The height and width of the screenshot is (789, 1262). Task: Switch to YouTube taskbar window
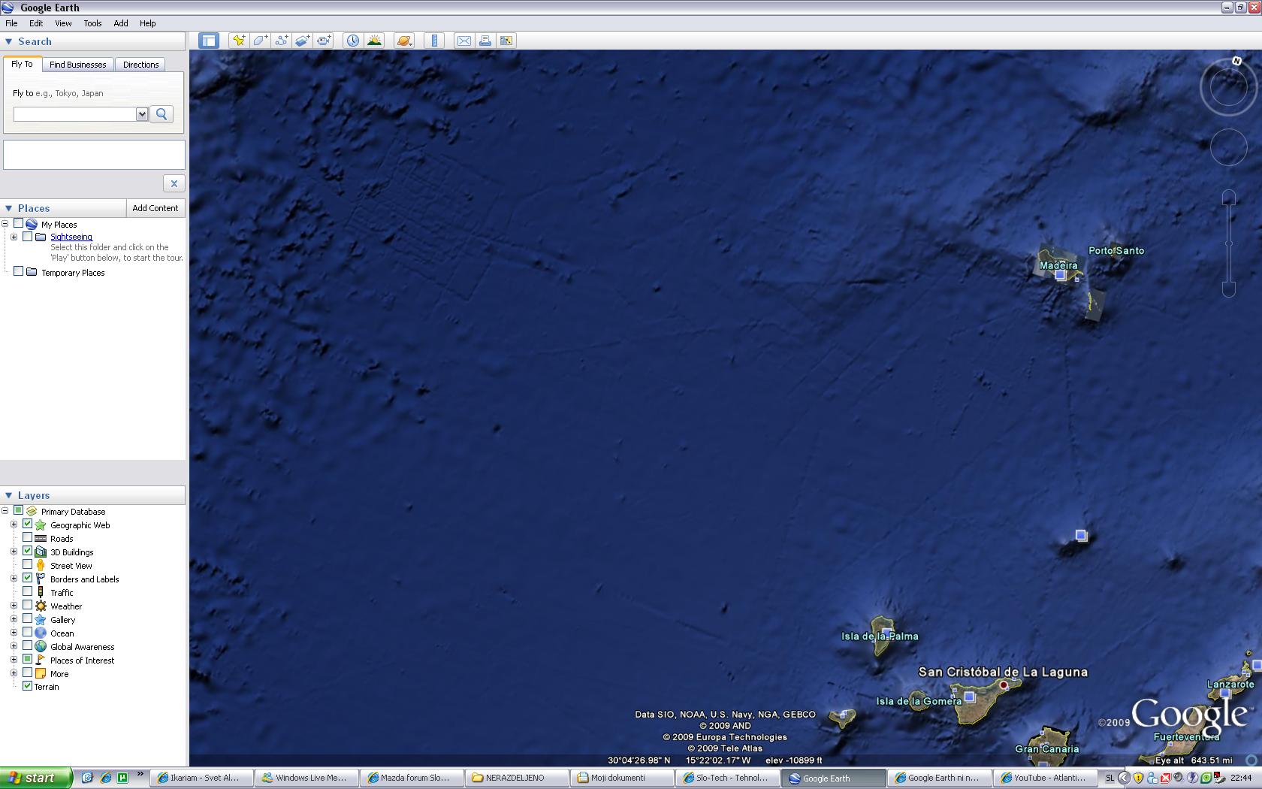[x=1044, y=778]
